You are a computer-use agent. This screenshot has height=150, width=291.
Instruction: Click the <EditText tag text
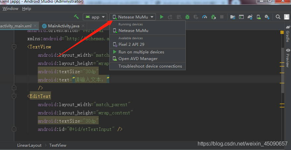(39, 96)
